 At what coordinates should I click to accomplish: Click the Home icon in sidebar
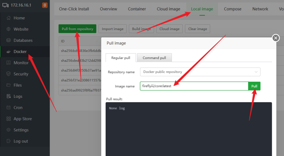[8, 18]
